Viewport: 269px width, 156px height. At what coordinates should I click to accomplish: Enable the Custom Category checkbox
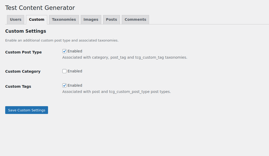tap(64, 71)
